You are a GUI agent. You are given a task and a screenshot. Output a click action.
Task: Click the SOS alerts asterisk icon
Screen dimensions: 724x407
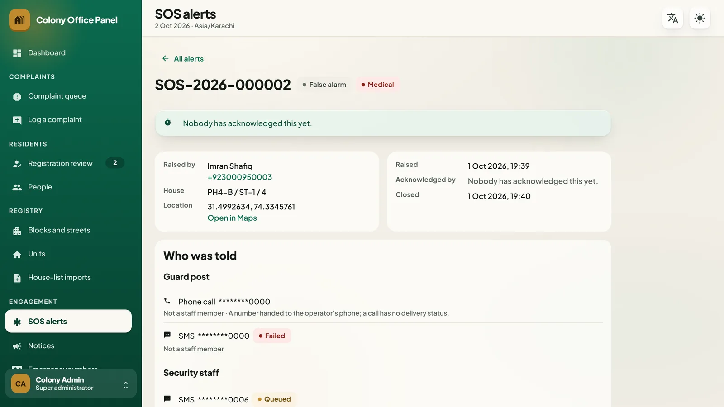pos(17,322)
